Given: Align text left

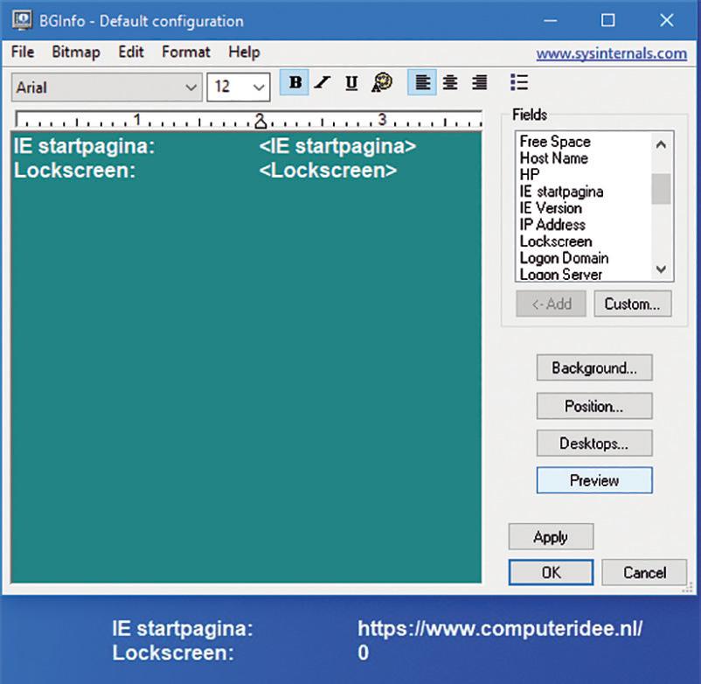Looking at the screenshot, I should click(422, 83).
